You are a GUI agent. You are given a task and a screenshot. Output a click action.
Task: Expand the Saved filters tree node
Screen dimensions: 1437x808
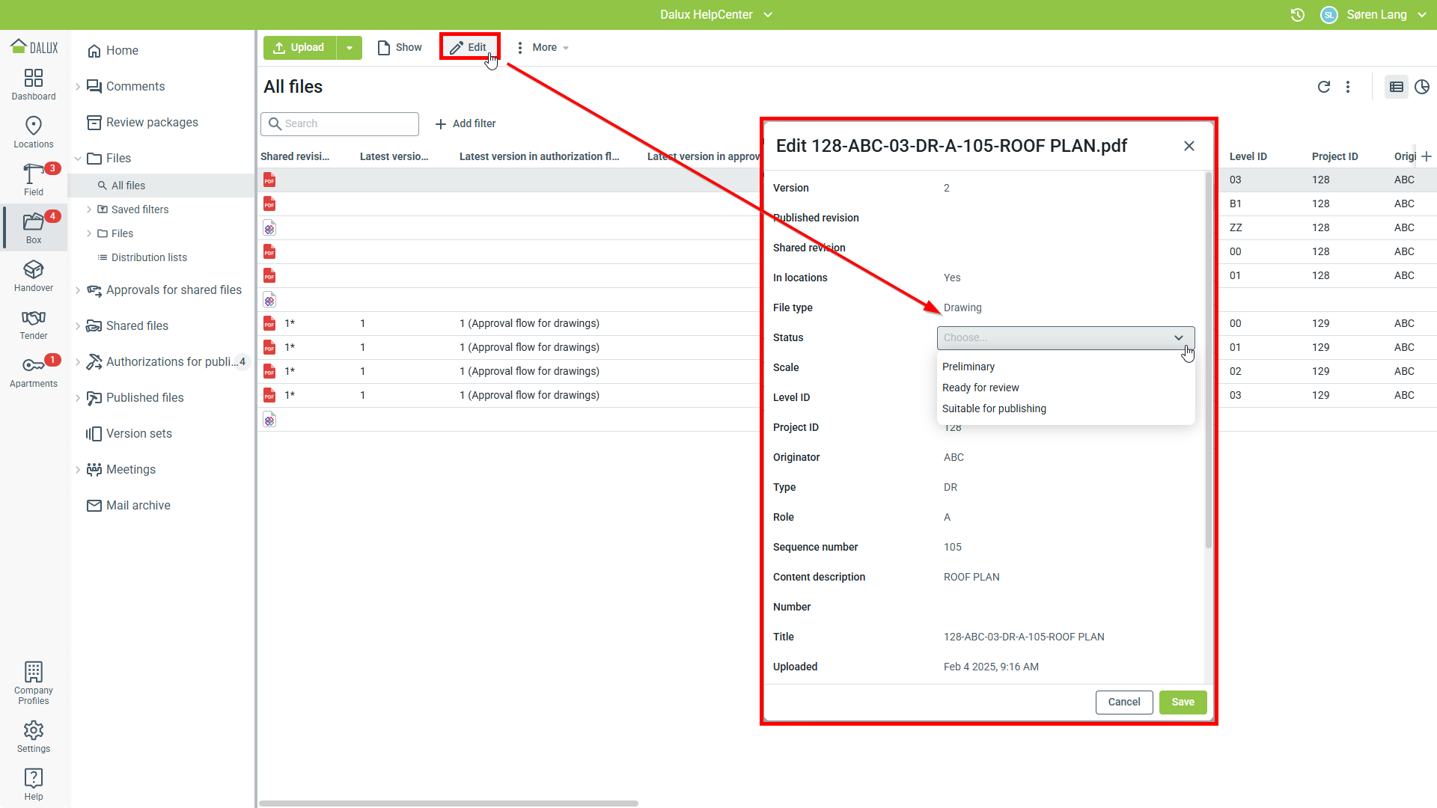point(89,209)
